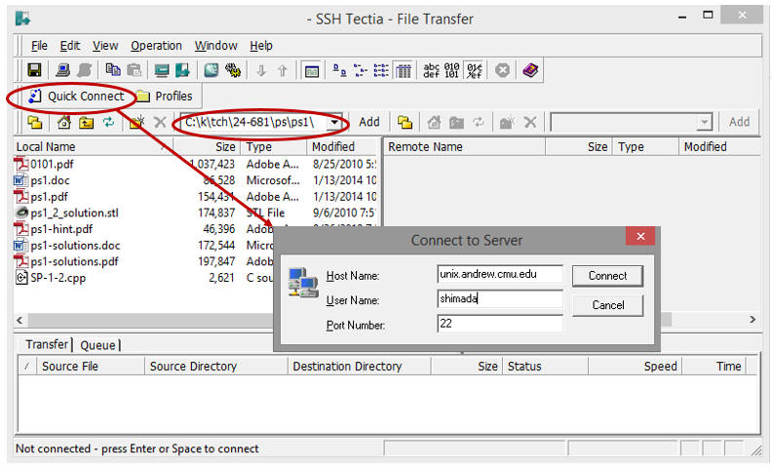Select ASCII transfer mode (abc def)
Viewport: 773px width, 468px height.
(x=431, y=70)
